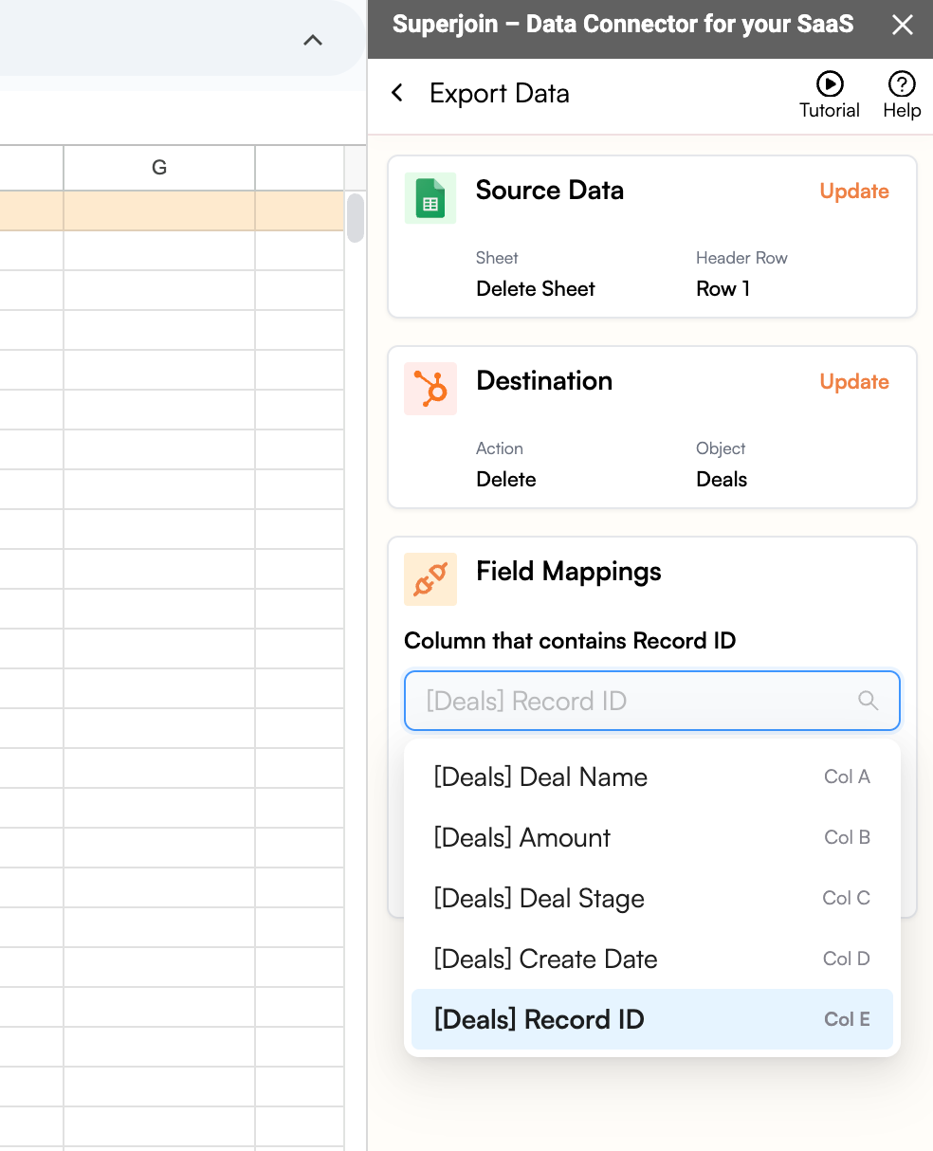Choose [Deals] Amount option
This screenshot has height=1151, width=933.
coord(651,837)
